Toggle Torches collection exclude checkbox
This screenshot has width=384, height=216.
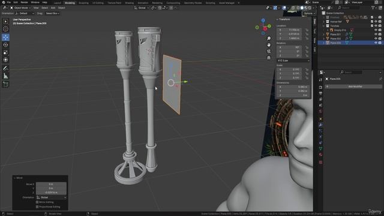point(372,26)
